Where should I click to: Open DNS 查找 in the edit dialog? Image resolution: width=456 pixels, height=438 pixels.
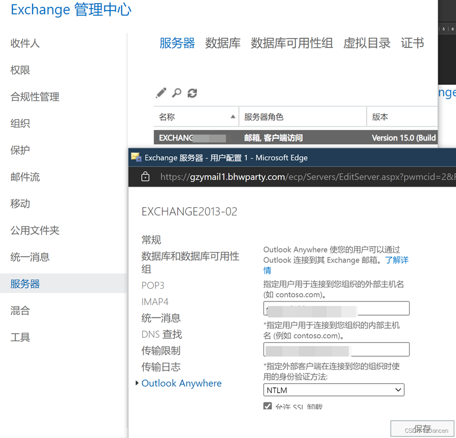click(162, 334)
